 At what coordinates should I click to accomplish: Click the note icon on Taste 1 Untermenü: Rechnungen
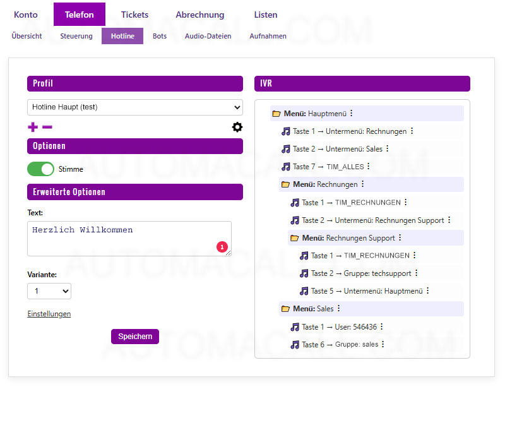tap(287, 131)
